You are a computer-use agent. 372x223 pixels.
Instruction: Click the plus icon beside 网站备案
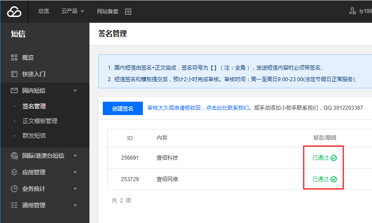tap(128, 12)
